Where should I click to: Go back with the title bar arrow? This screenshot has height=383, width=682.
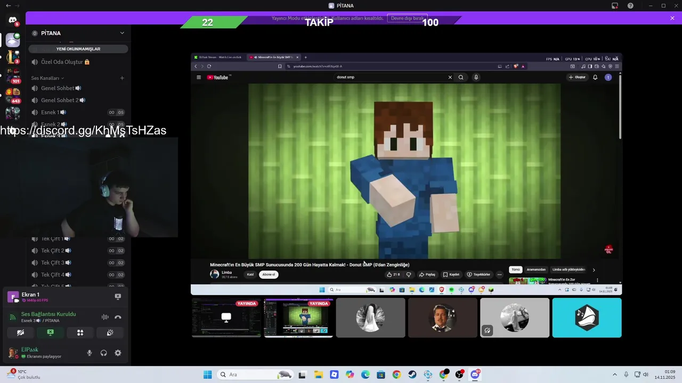pyautogui.click(x=8, y=6)
